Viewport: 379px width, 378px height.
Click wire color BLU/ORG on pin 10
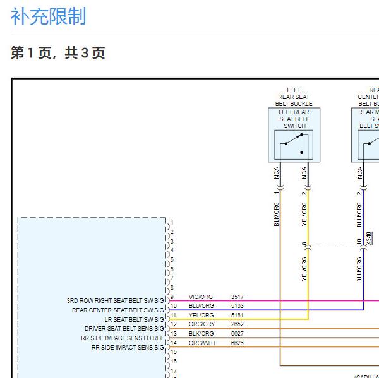coord(202,306)
